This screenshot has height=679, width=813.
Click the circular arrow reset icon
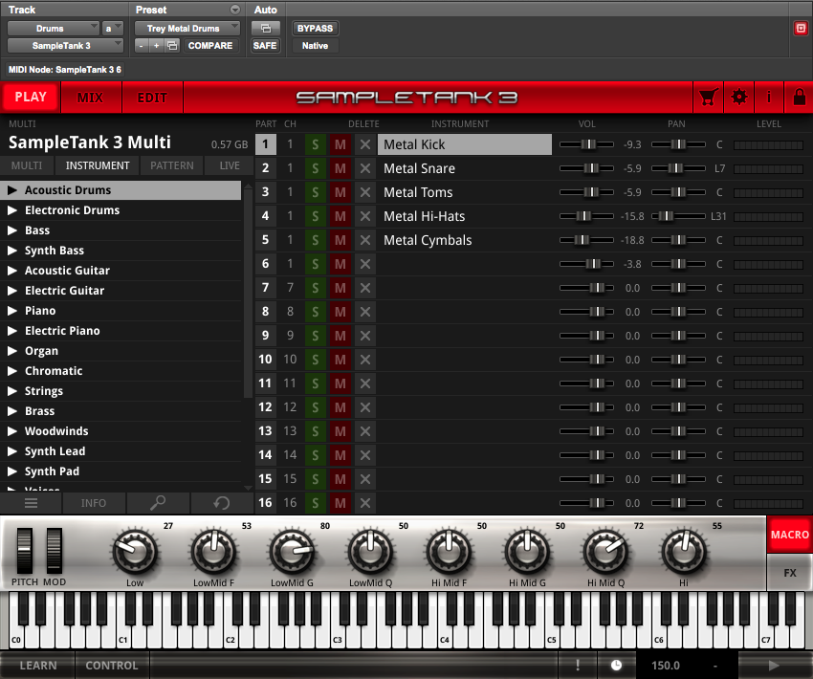point(222,503)
